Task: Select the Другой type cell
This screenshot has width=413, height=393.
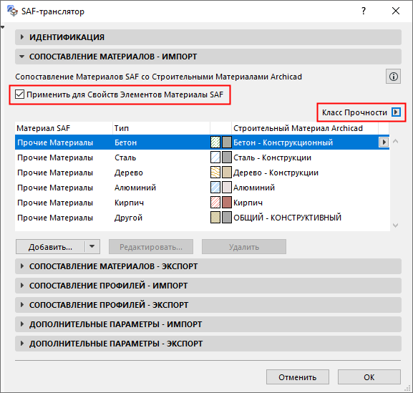Action: point(128,218)
